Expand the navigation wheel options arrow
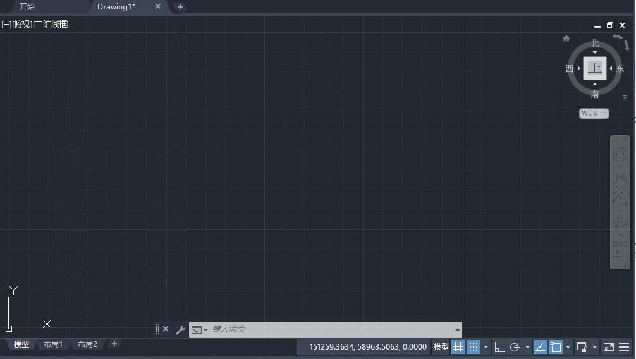Viewport: 636px width, 359px height. (x=620, y=167)
